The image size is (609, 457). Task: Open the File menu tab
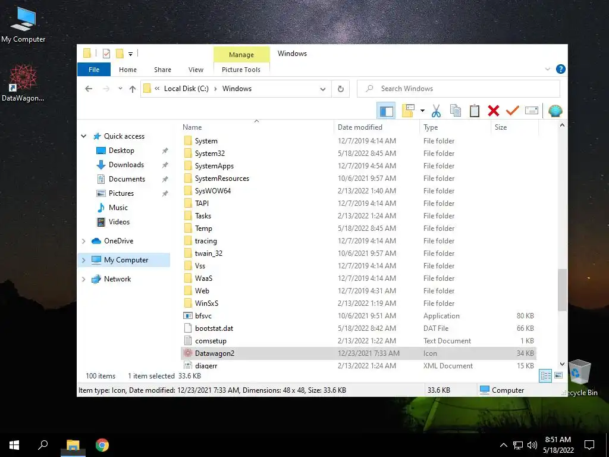coord(94,70)
